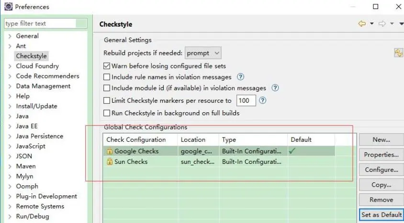Expand the Java tree node
This screenshot has width=404, height=223.
click(x=10, y=116)
